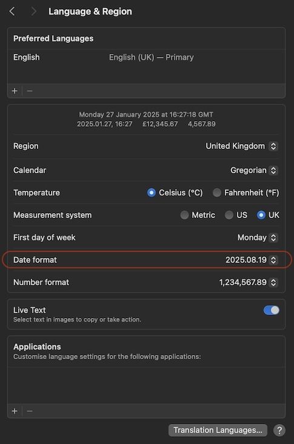Open the Region dropdown United Kingdom

pos(242,146)
